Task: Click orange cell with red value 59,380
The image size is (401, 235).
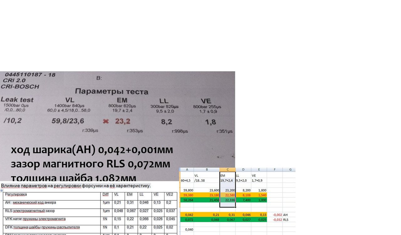Action: (187, 195)
